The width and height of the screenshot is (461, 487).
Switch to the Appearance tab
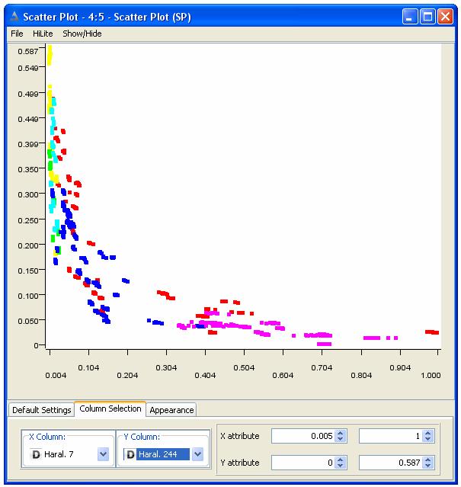pyautogui.click(x=171, y=409)
